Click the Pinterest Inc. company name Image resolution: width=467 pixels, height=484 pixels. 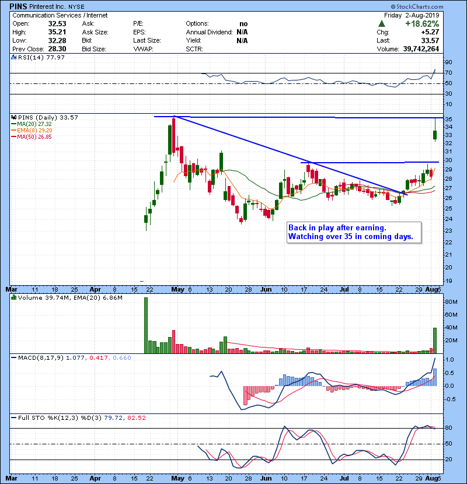pos(47,6)
